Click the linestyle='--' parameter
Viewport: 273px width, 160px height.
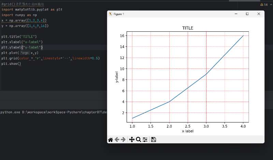pyautogui.click(x=57, y=58)
